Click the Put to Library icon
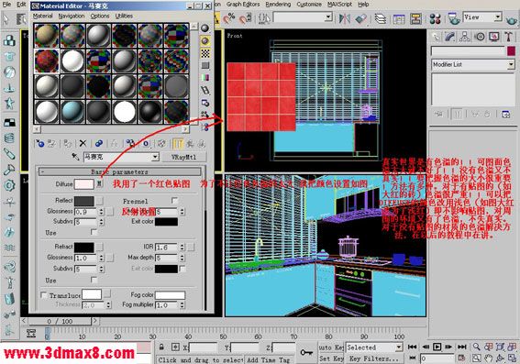Viewport: 520px width, 364px height. coord(130,144)
